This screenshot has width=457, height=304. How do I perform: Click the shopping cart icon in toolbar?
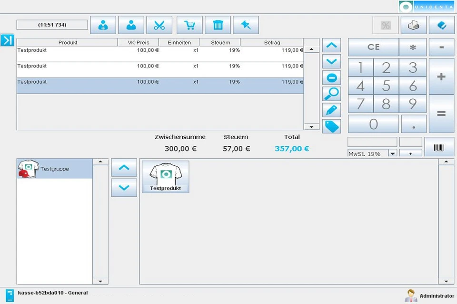[x=189, y=25]
